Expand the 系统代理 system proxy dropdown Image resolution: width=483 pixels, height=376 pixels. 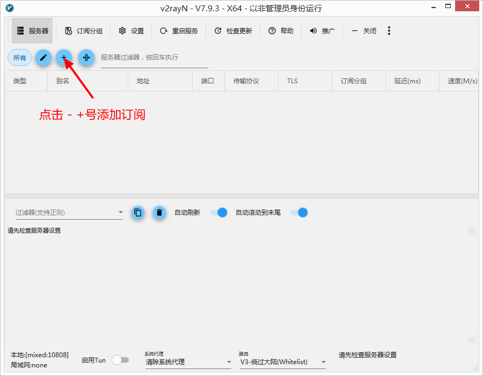click(188, 362)
